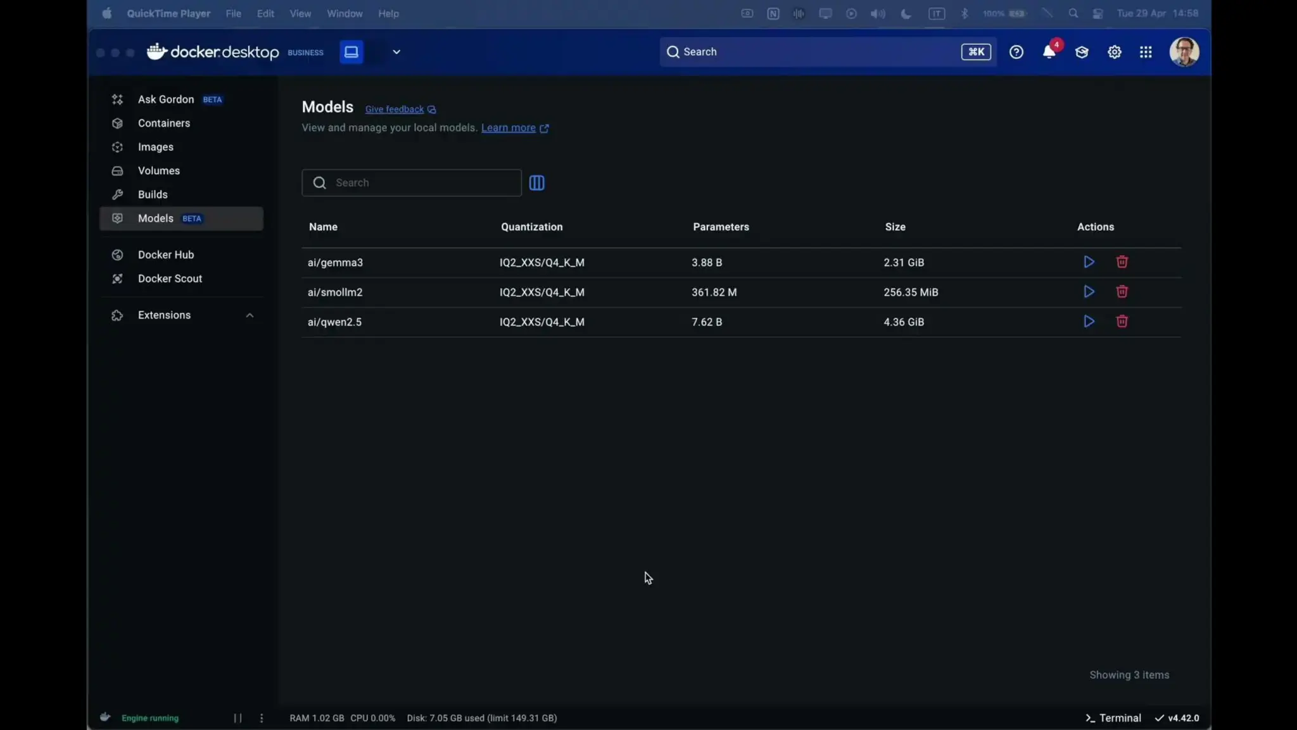Open the user profile avatar

click(x=1183, y=52)
